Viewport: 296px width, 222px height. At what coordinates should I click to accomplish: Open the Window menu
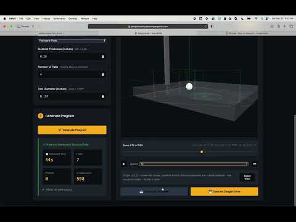click(84, 18)
